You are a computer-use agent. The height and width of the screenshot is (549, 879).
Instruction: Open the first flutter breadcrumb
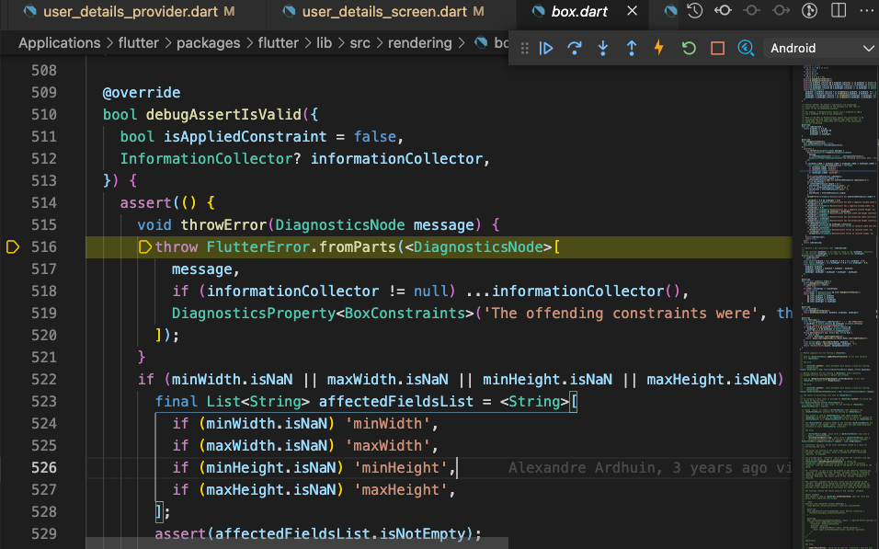[x=139, y=43]
